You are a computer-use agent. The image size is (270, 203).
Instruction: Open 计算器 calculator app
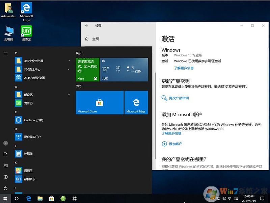point(42,154)
